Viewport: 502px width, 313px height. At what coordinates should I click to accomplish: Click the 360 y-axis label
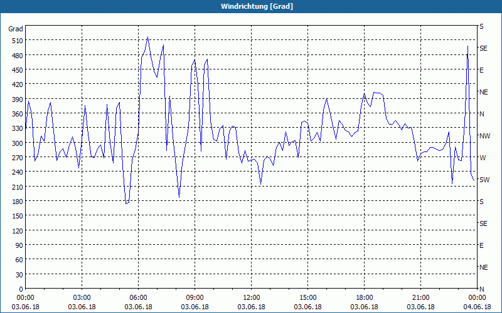(x=18, y=114)
